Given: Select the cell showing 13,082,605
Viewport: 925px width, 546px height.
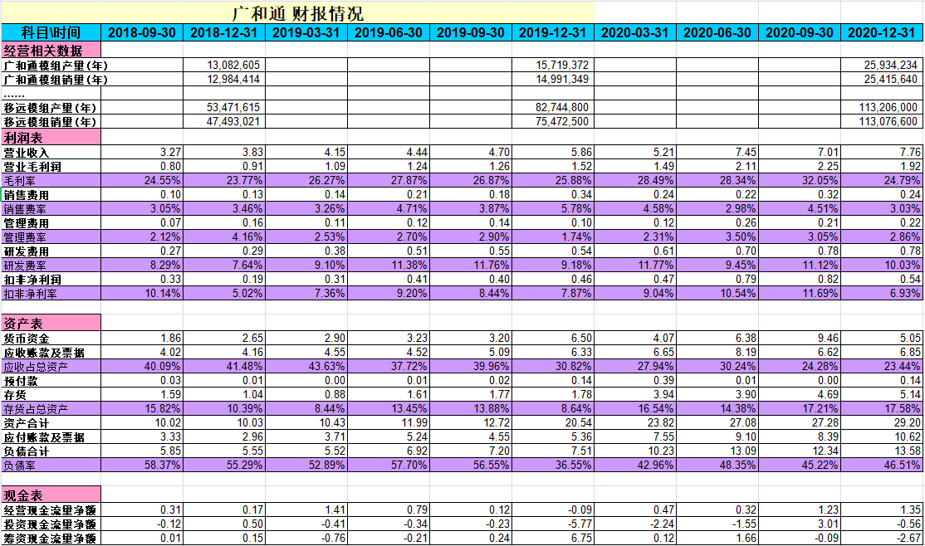Looking at the screenshot, I should coord(224,65).
